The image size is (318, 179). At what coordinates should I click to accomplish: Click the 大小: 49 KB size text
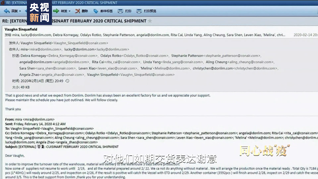(x=21, y=87)
